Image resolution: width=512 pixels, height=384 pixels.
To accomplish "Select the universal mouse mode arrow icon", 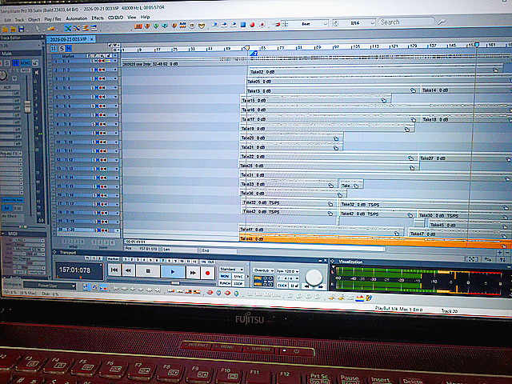I will pyautogui.click(x=38, y=29).
